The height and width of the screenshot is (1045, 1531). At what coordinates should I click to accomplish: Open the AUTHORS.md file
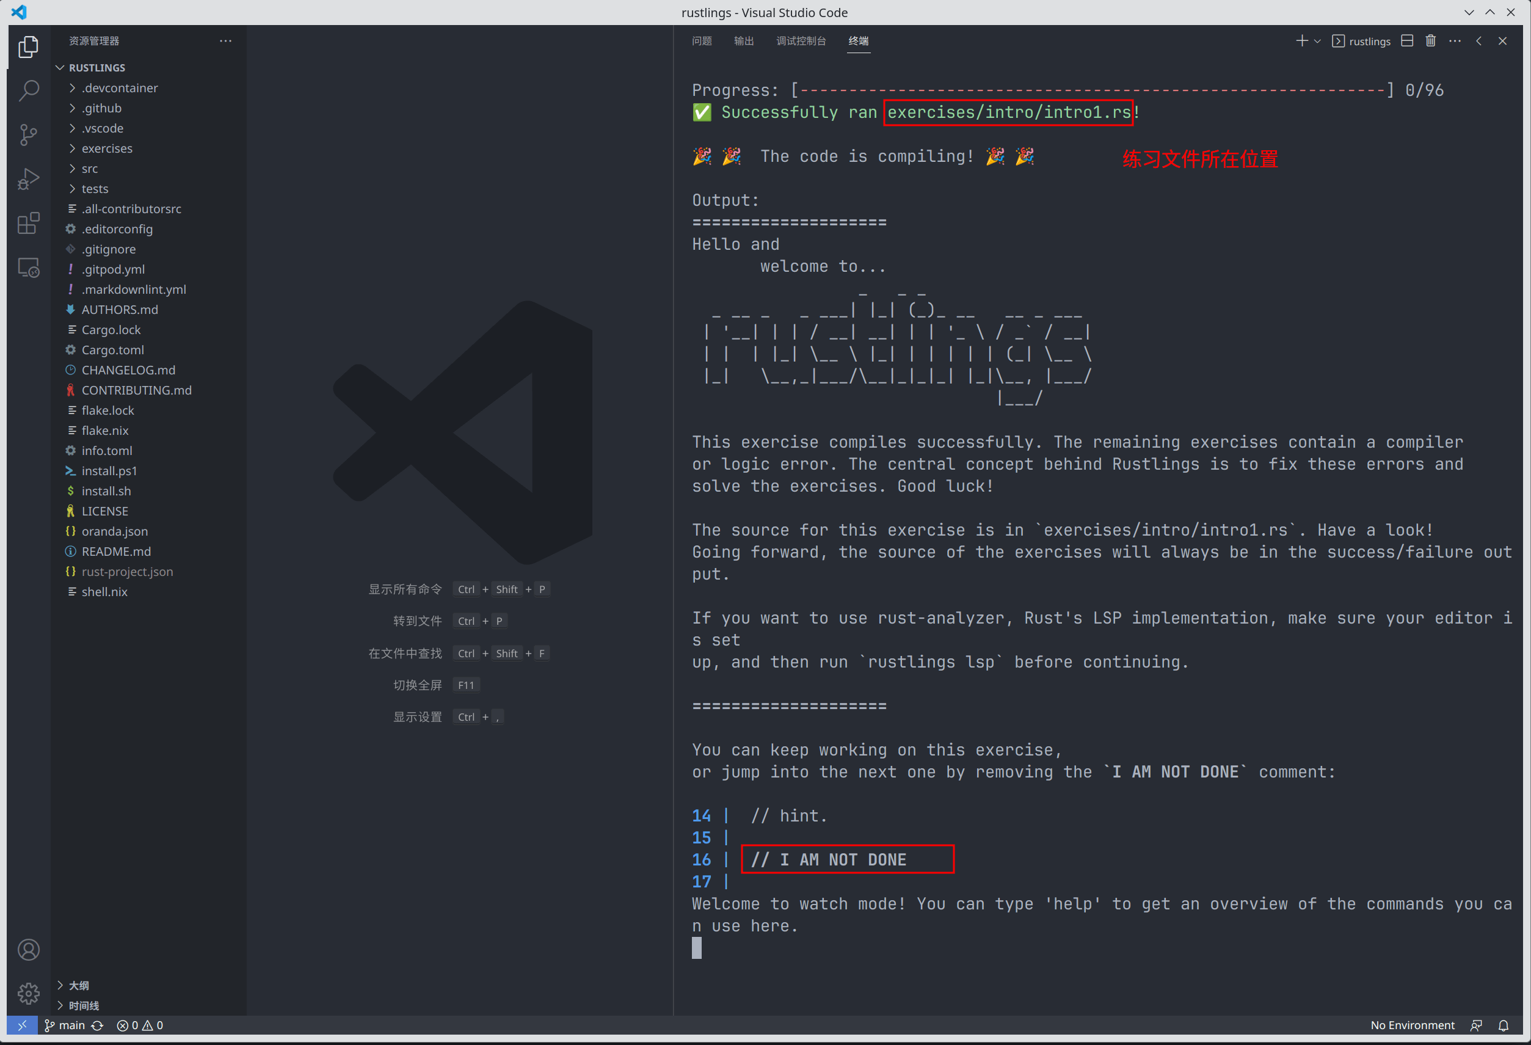pos(149,310)
